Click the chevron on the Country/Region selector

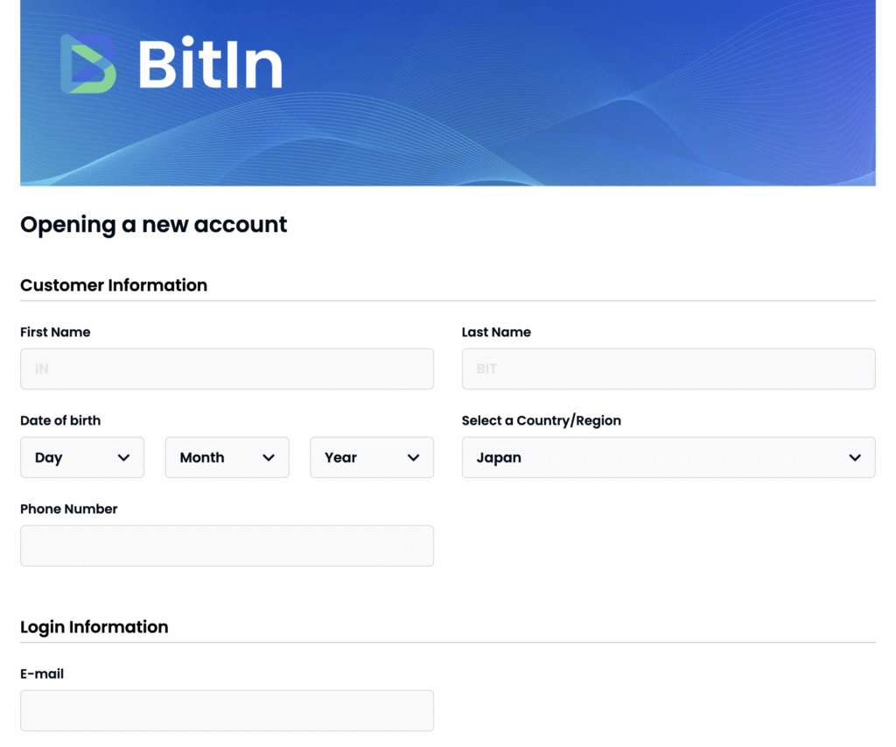pyautogui.click(x=855, y=457)
